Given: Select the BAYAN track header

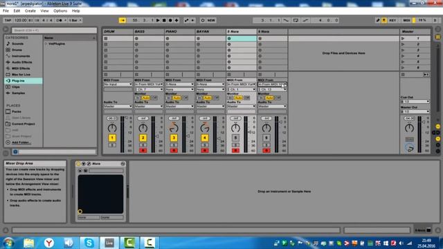Looking at the screenshot, I should 210,31.
